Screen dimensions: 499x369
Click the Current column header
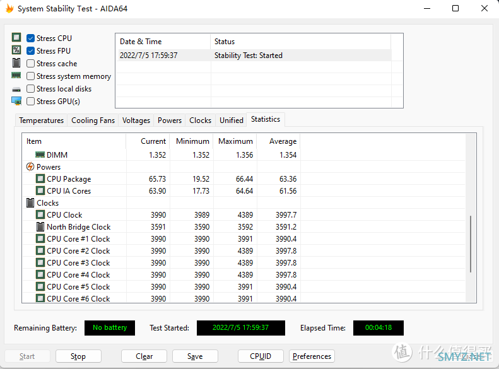tap(148, 141)
